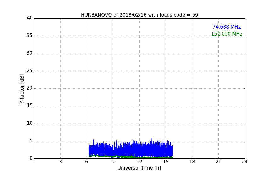Click the x-axis tick label '15'
This screenshot has height=181, width=272.
[166, 162]
